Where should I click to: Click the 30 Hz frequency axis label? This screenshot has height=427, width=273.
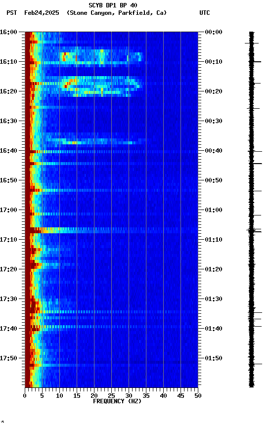pos(129,396)
